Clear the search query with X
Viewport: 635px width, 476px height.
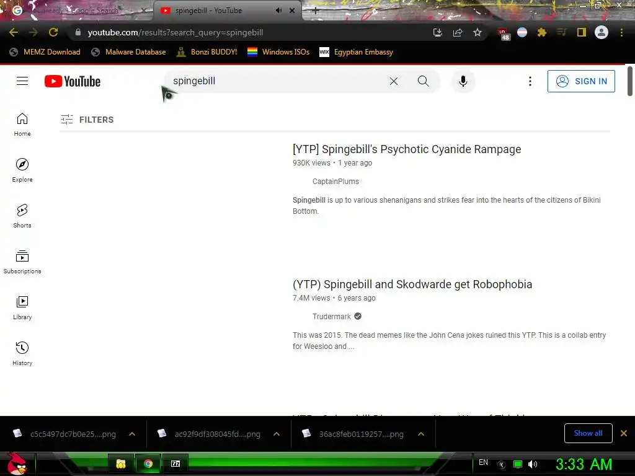tap(394, 81)
